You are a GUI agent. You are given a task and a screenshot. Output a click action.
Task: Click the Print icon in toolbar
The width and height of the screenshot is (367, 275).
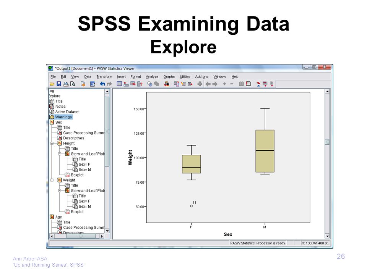click(66, 84)
